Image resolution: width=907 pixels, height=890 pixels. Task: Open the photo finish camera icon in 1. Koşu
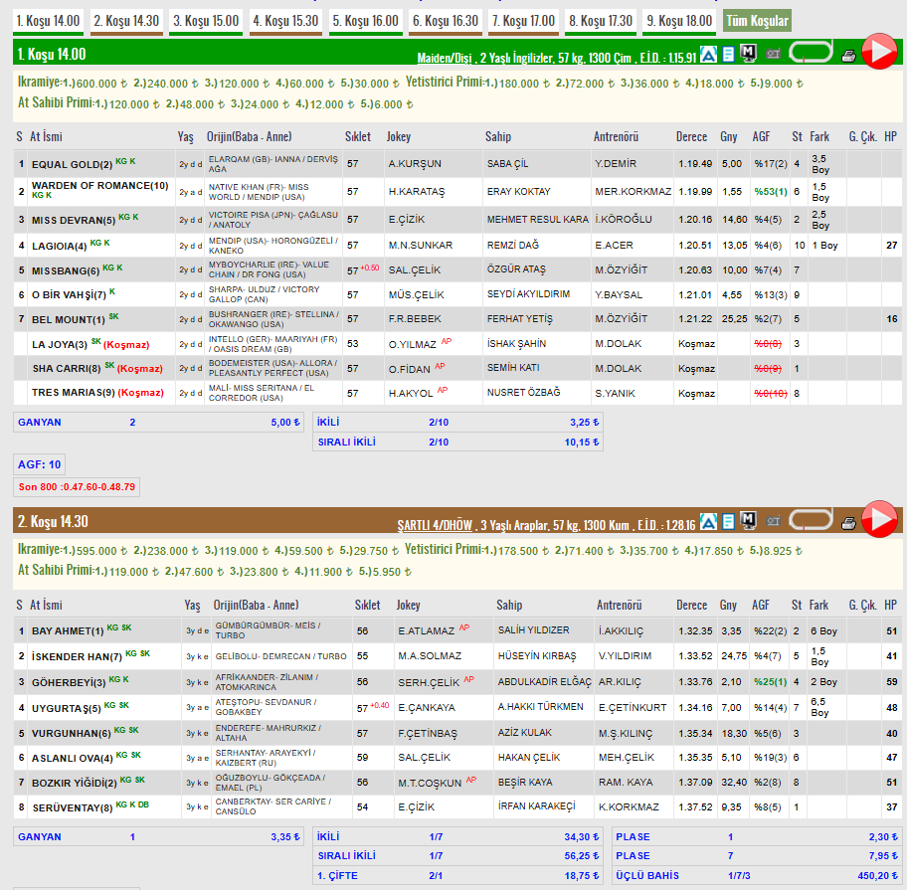(774, 54)
